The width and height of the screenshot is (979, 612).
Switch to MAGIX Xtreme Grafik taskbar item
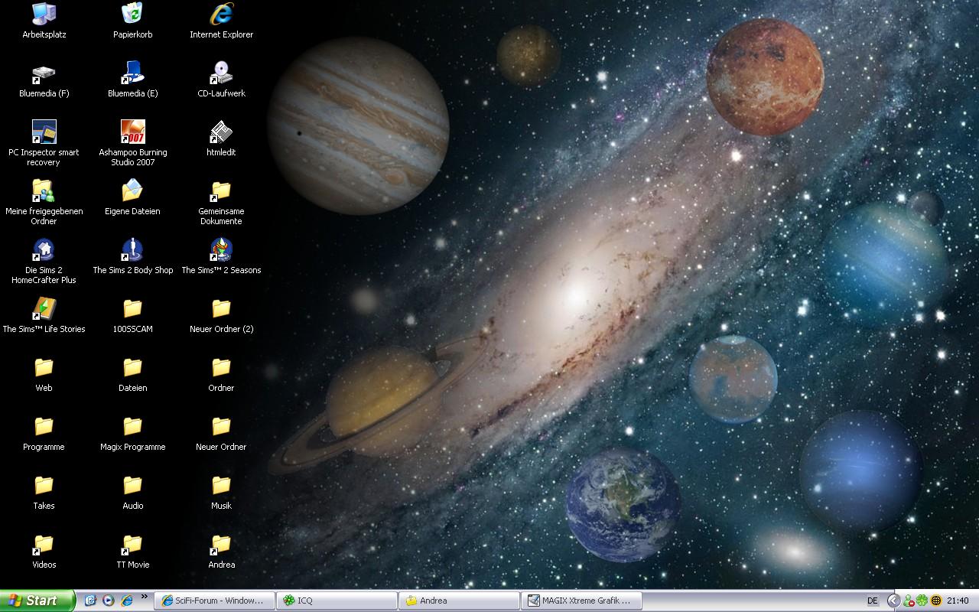tap(581, 601)
